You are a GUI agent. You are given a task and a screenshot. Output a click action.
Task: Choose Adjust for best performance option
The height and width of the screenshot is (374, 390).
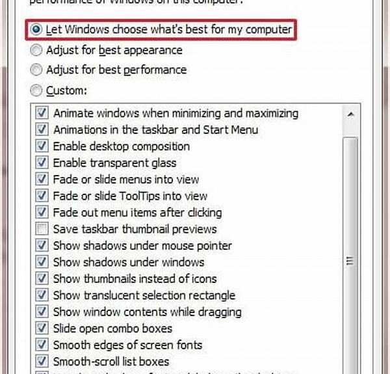(x=36, y=70)
